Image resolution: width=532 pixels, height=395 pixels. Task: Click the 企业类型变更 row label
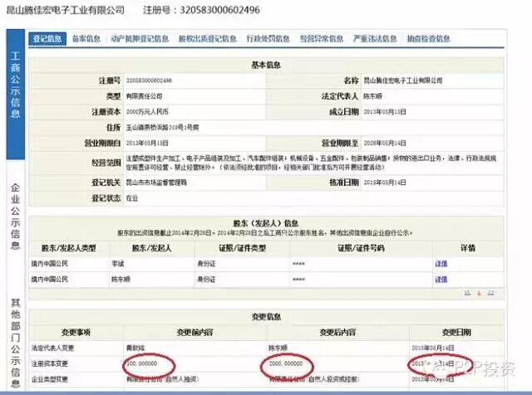coord(50,379)
